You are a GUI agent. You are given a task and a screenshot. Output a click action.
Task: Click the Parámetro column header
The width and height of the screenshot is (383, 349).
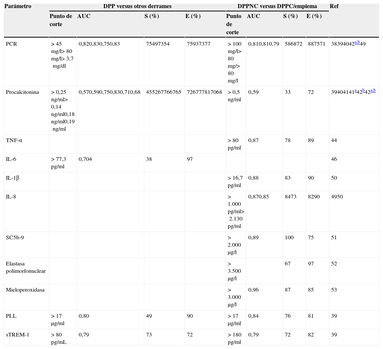click(18, 7)
